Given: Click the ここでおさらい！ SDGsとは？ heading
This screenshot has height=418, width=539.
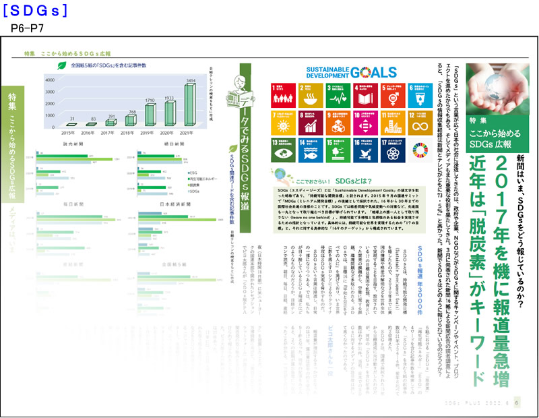Looking at the screenshot, I should (x=334, y=181).
